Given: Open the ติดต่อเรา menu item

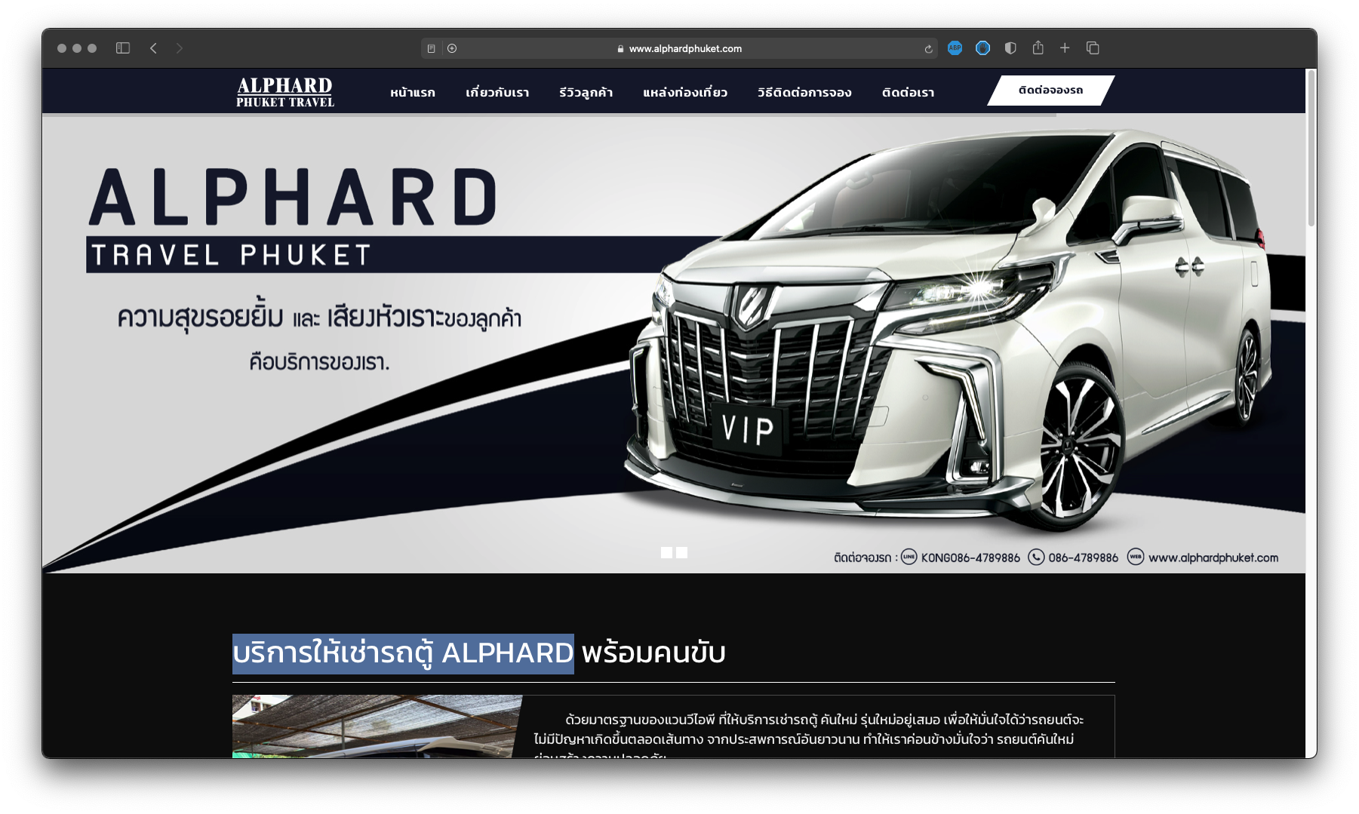Looking at the screenshot, I should click(x=908, y=93).
